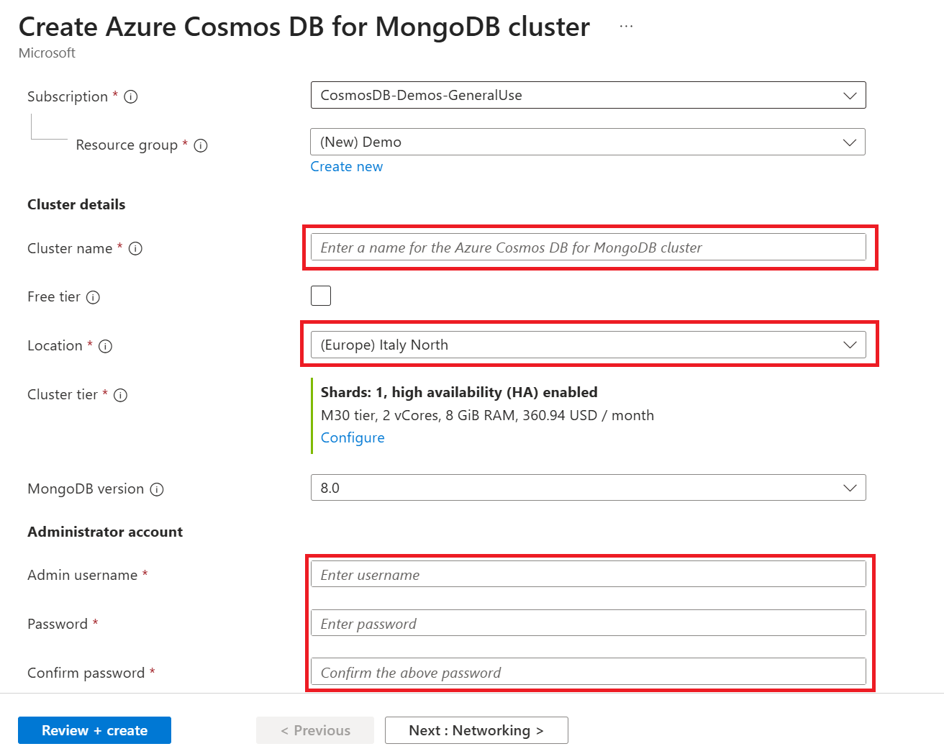Screen dimensions: 944x754
Task: Click the Cluster tier info icon
Action: pyautogui.click(x=120, y=395)
